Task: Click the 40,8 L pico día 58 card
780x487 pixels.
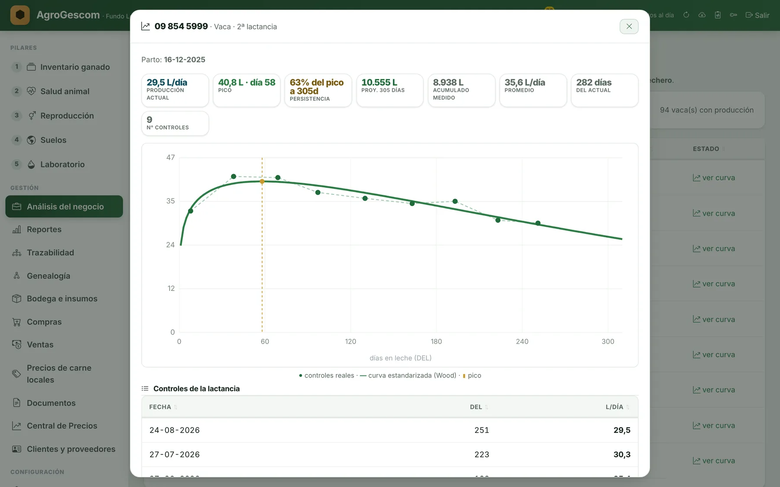Action: tap(247, 90)
